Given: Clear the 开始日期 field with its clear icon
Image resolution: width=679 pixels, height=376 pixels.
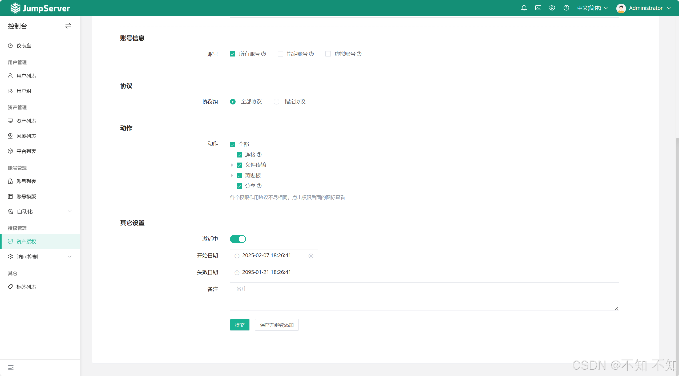Looking at the screenshot, I should tap(311, 256).
